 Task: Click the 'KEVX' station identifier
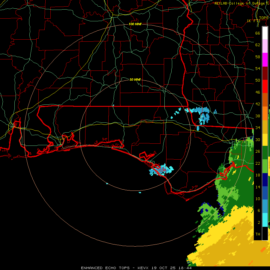[x=144, y=268]
